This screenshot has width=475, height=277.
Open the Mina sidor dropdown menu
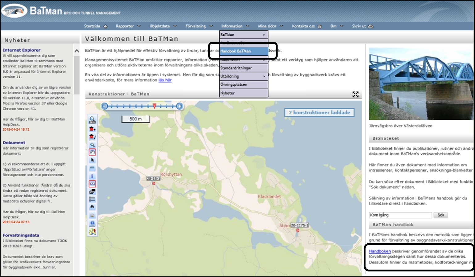270,26
